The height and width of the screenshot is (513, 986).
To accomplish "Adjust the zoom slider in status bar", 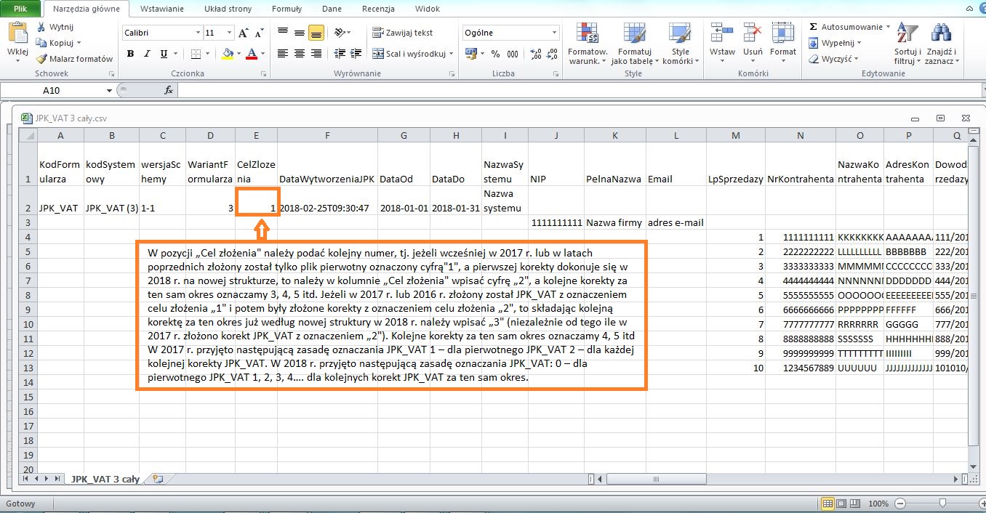I will click(x=943, y=503).
